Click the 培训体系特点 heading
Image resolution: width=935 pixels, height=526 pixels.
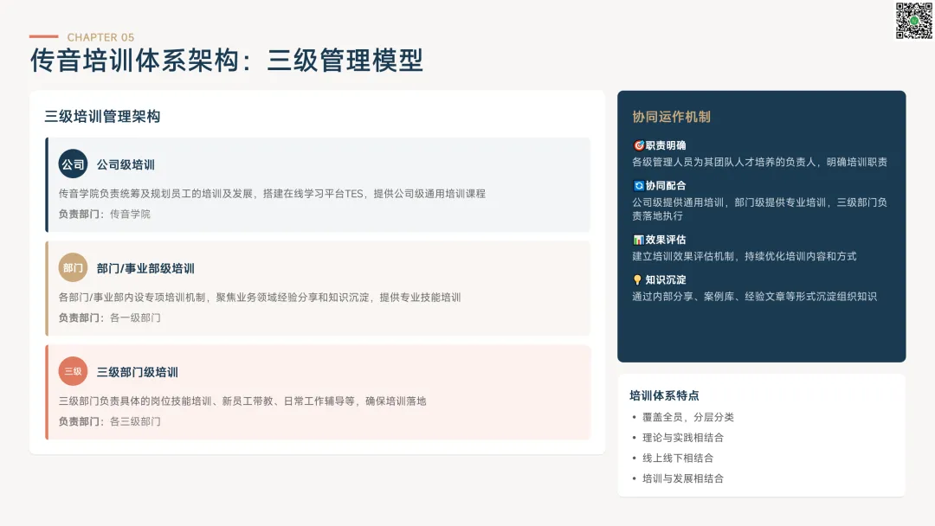coord(664,395)
